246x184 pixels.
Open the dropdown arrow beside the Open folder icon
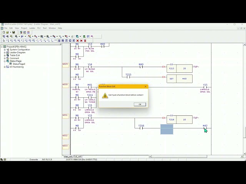[x=10, y=32]
